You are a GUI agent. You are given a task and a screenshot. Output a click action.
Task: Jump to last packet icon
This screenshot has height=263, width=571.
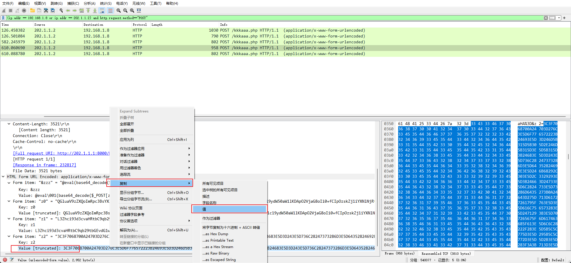[95, 11]
